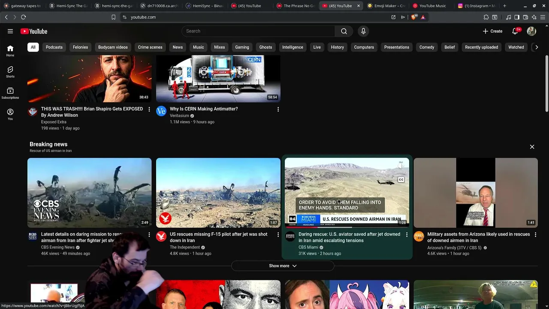The height and width of the screenshot is (309, 549).
Task: Open more actions for Why Is CERN video
Action: pyautogui.click(x=278, y=109)
